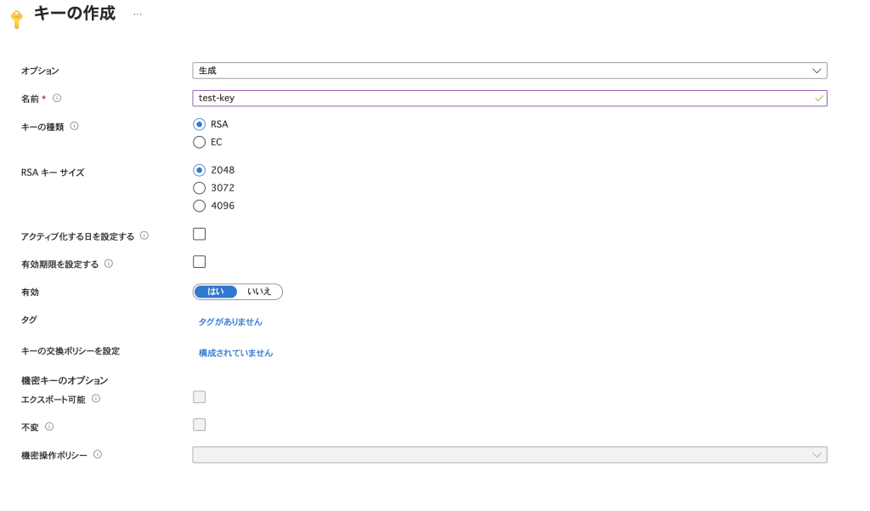Check the 有効期限を設定する checkbox
The image size is (870, 511).
200,262
